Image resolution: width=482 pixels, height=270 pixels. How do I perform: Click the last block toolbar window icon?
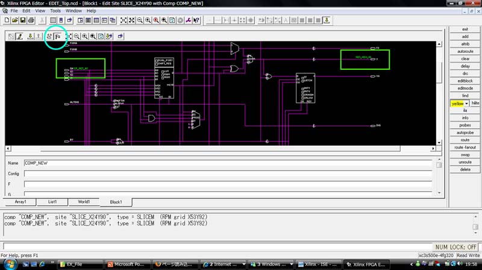click(120, 37)
